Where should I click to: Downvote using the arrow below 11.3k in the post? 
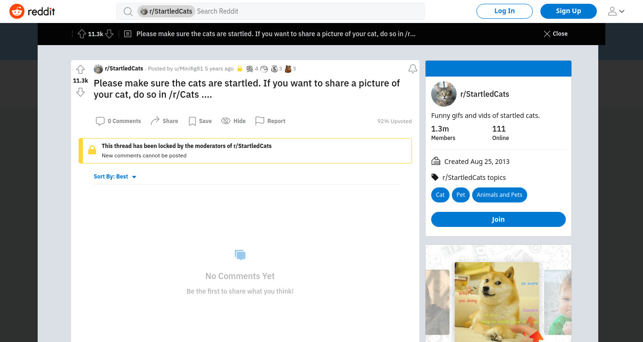(x=80, y=92)
